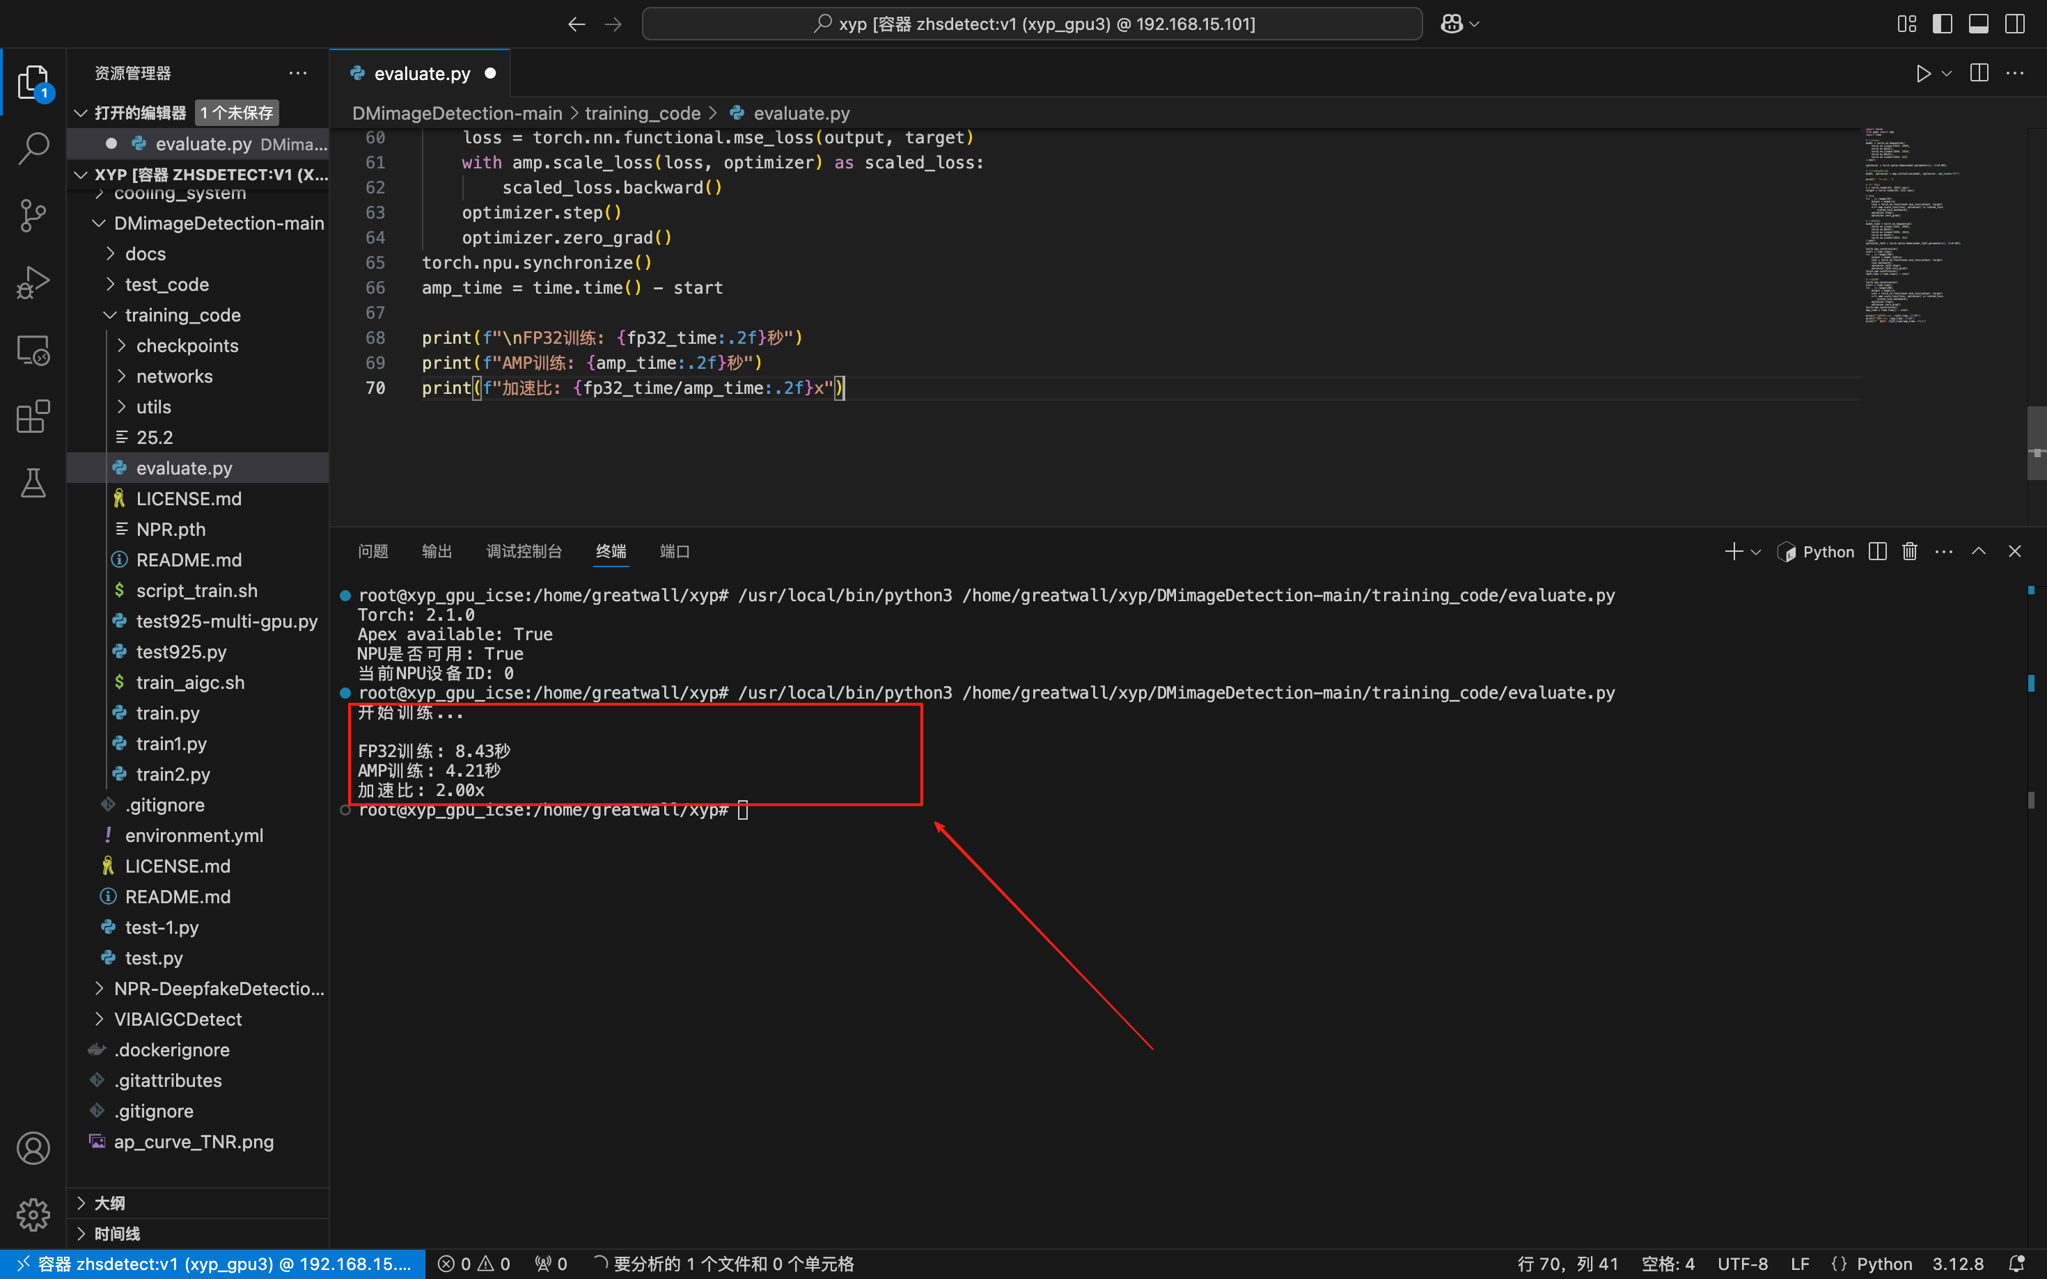The width and height of the screenshot is (2047, 1279).
Task: Click the remote container status bar button
Action: click(212, 1264)
